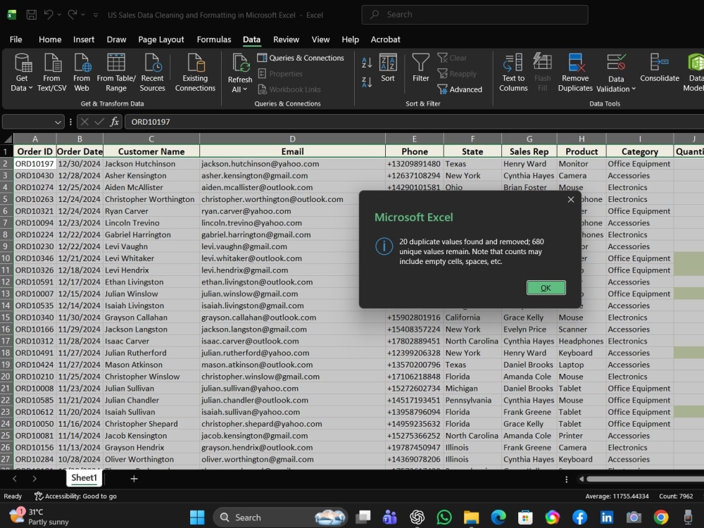Click From Text/CSV import icon

tap(51, 73)
